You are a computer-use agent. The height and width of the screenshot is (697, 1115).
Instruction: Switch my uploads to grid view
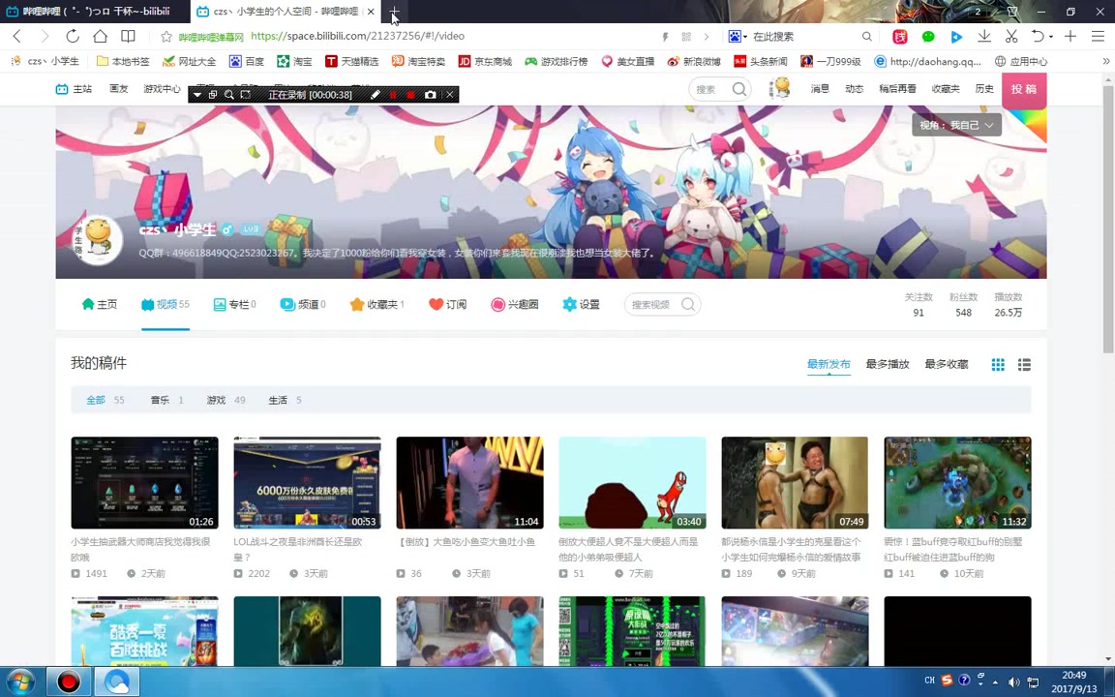(998, 364)
